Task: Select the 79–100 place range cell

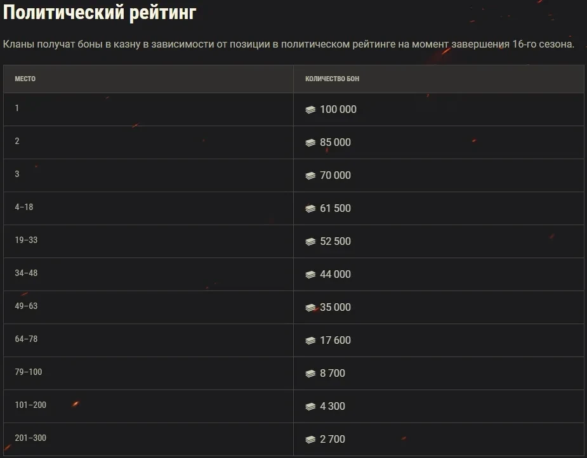Action: (29, 372)
